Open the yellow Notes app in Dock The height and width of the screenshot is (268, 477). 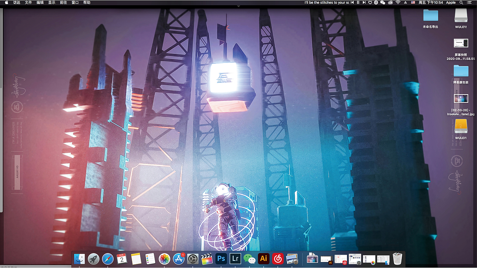pos(136,259)
